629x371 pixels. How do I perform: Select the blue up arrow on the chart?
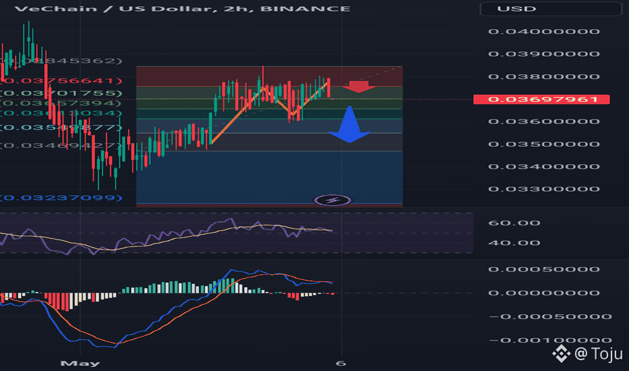click(350, 124)
